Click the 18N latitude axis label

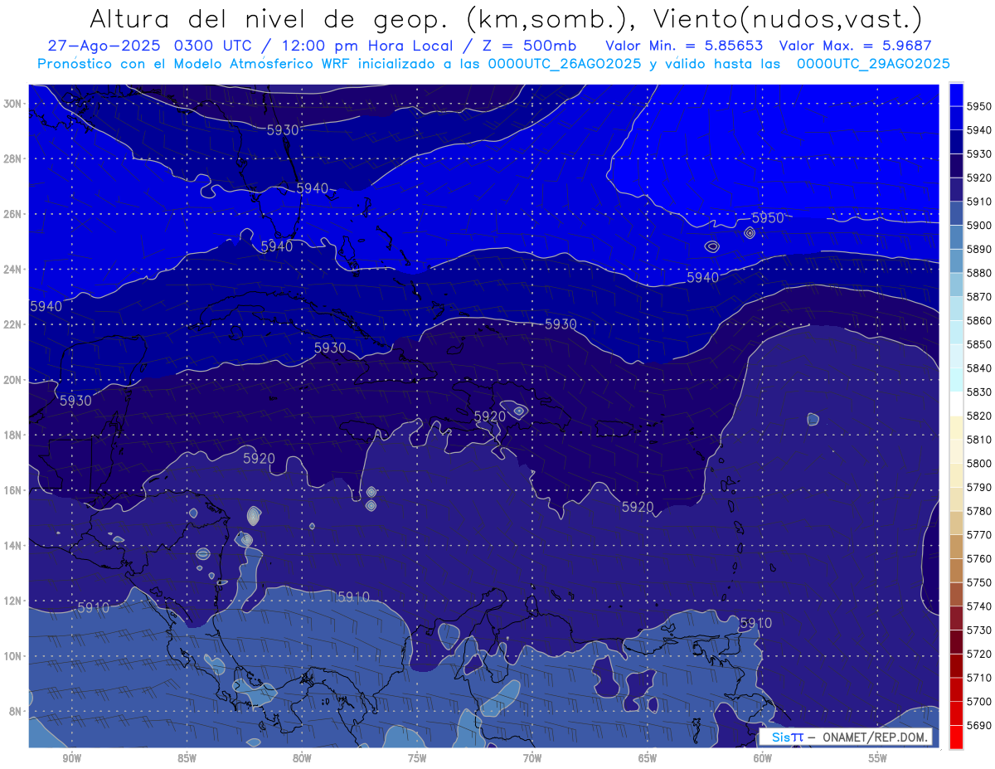(13, 436)
